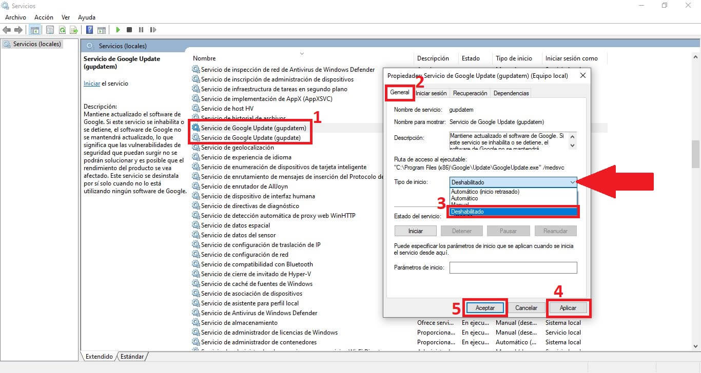
Task: Switch to the Dependencias tab
Action: (511, 93)
